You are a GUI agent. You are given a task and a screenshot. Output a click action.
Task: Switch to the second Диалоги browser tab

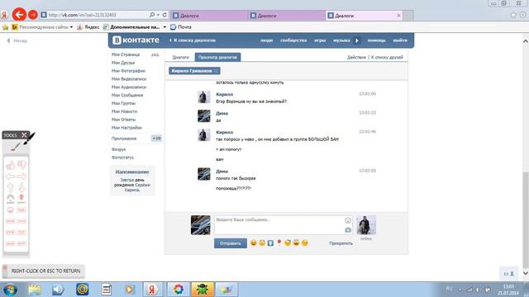[x=287, y=16]
